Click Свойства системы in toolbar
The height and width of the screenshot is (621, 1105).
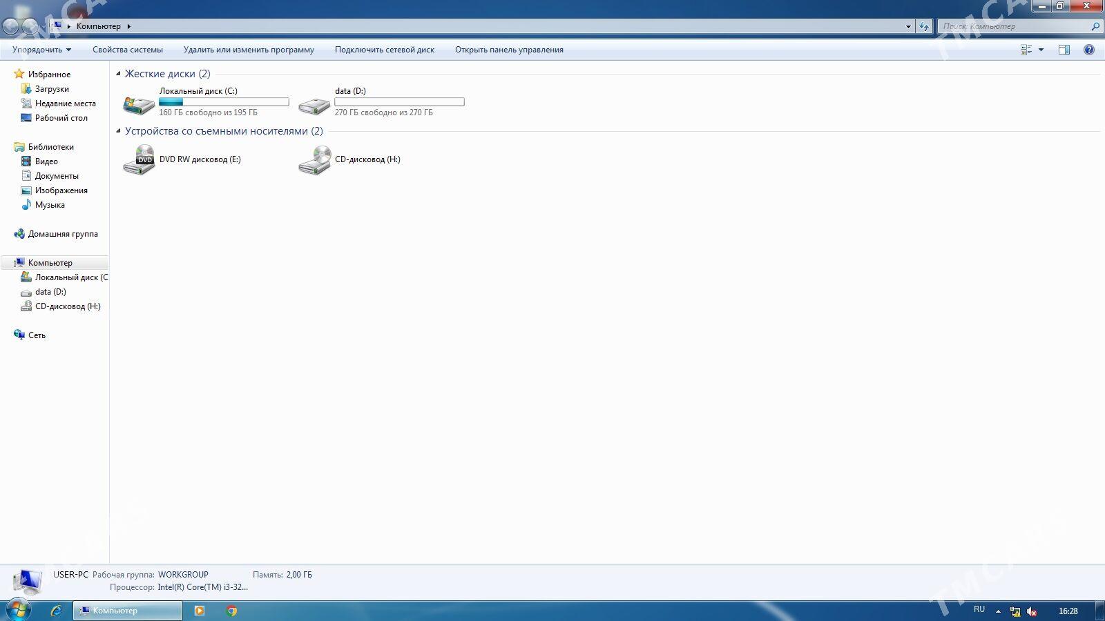tap(128, 50)
